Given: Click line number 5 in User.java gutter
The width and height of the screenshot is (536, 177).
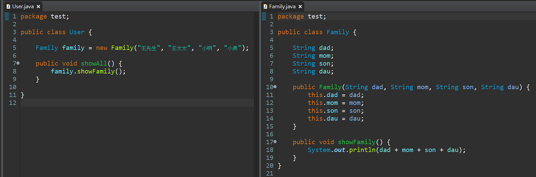Looking at the screenshot, I should [x=15, y=48].
